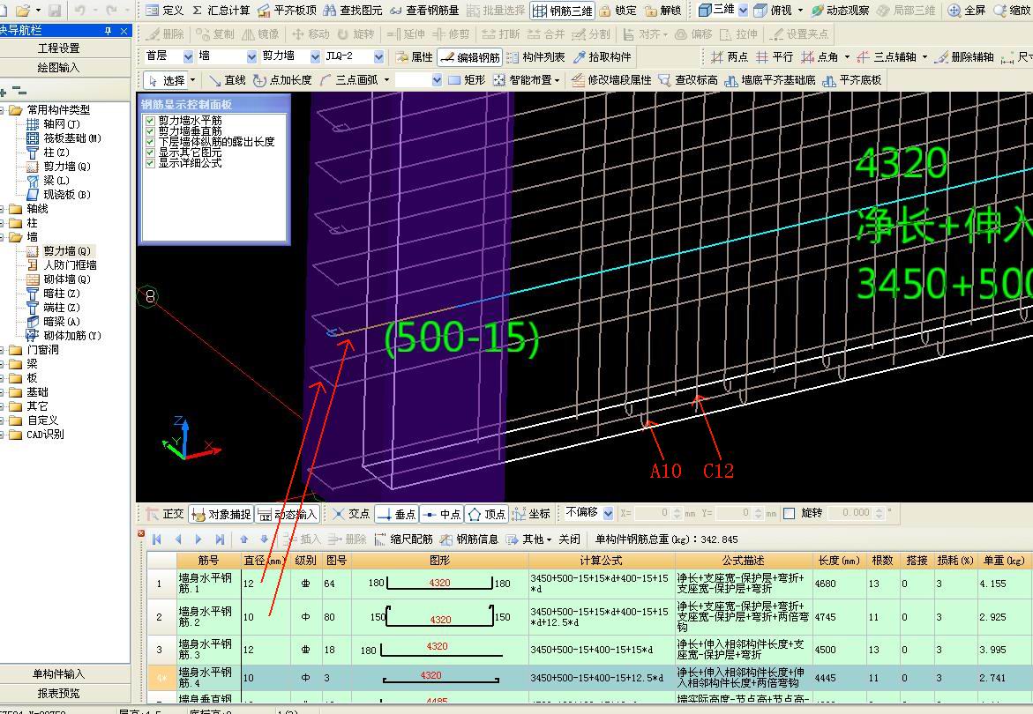
Task: Click the 钢筋三维 rebar 3D view button
Action: point(562,11)
